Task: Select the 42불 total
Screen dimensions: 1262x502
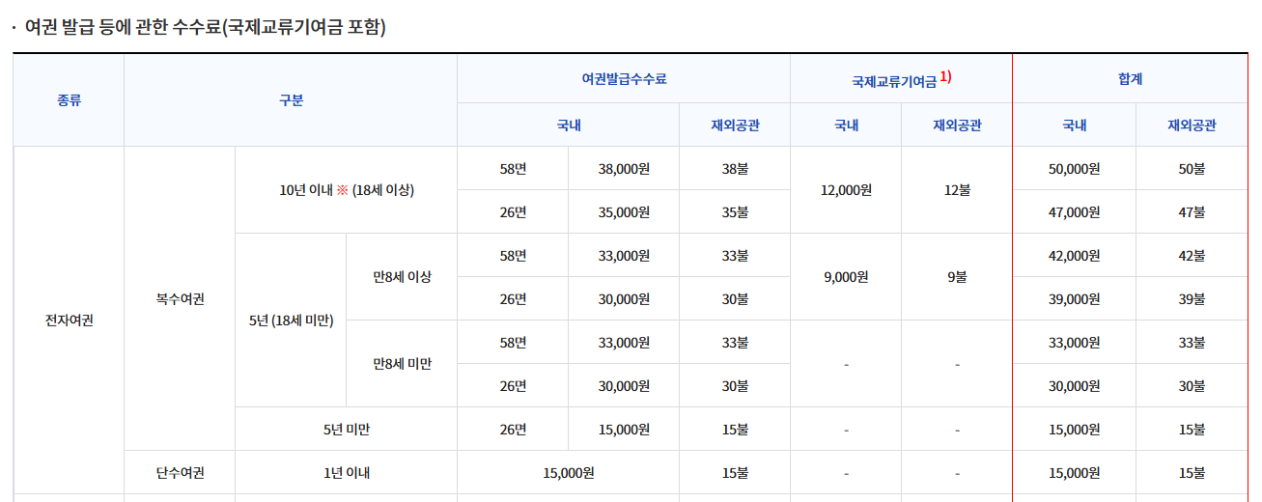Action: click(1192, 255)
